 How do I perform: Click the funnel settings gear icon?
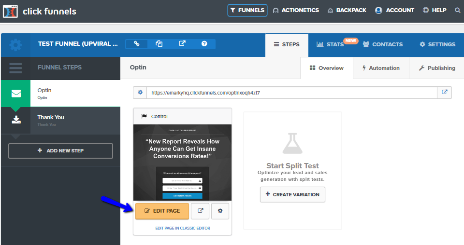coord(15,45)
